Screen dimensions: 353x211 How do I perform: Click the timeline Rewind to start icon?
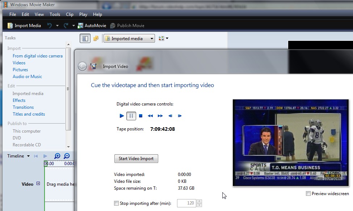(36, 156)
